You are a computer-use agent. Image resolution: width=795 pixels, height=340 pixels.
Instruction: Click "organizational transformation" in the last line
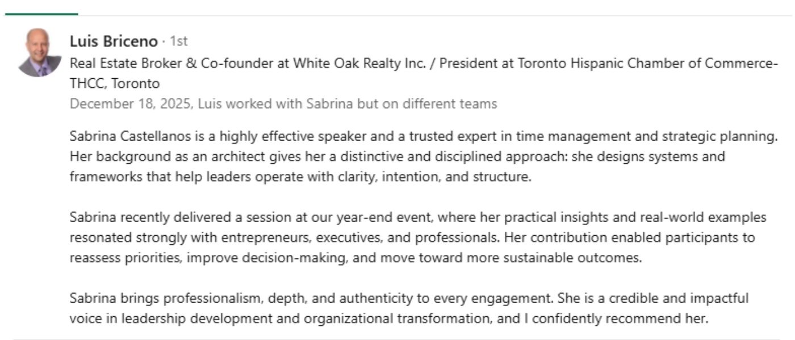[x=397, y=318]
